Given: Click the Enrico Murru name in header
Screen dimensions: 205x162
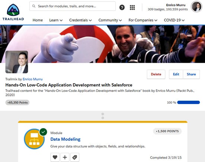Looking at the screenshot, I should click(x=176, y=5).
